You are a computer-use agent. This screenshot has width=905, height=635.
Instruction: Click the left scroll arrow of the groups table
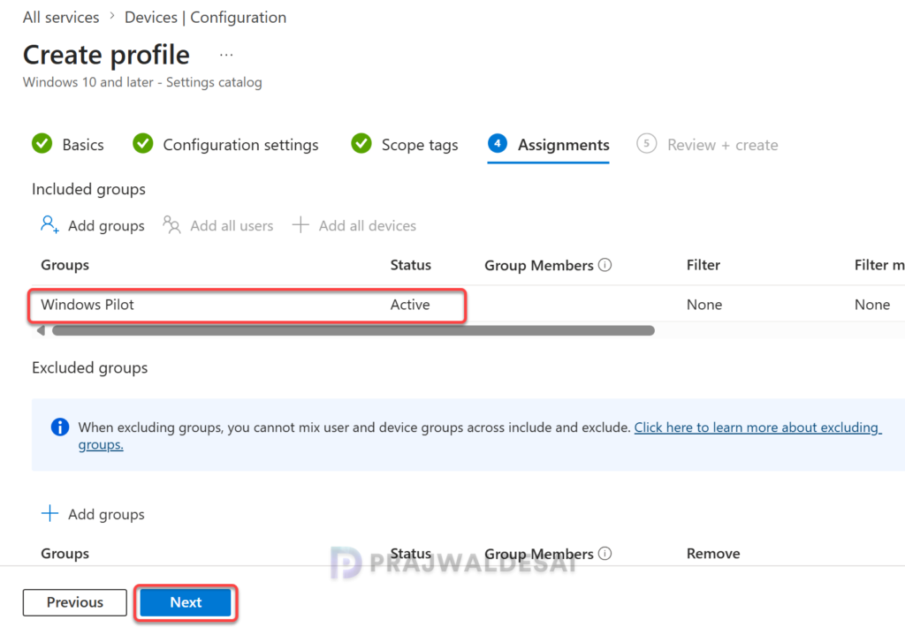[41, 330]
